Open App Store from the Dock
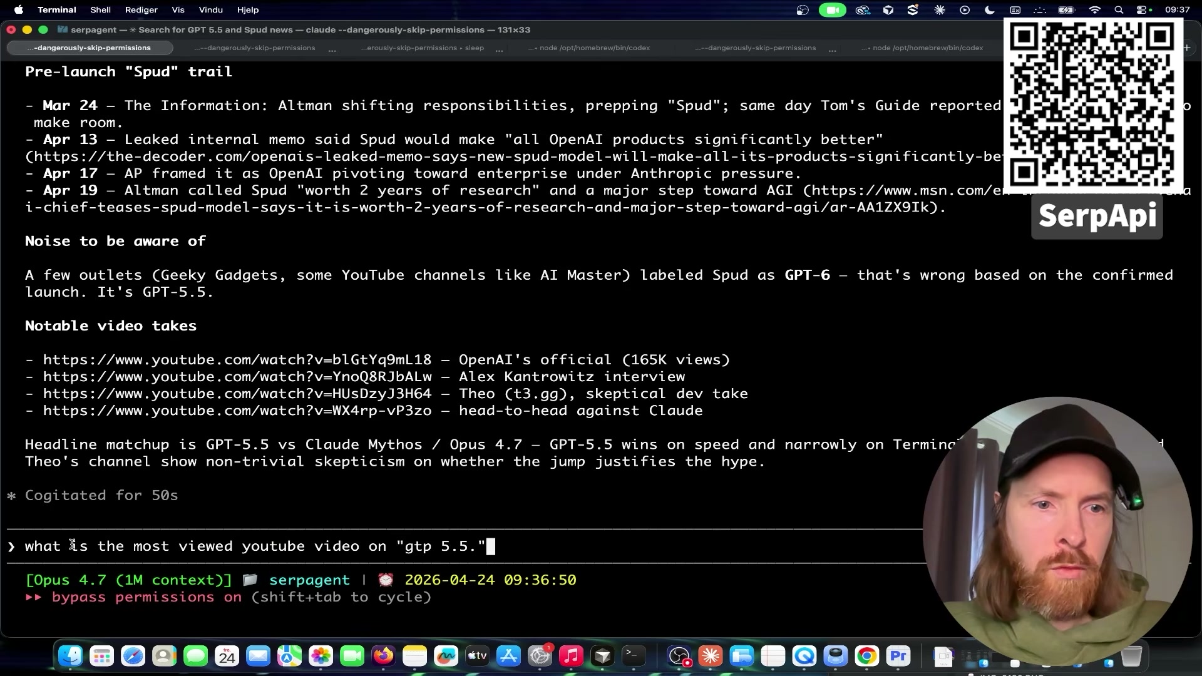 tap(508, 656)
